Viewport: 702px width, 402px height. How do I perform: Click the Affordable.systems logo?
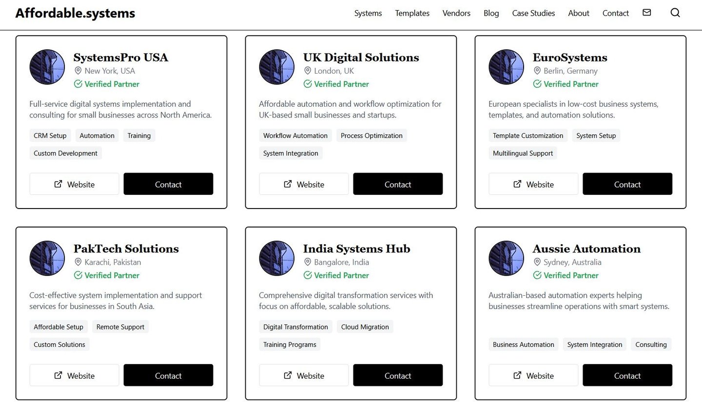pos(75,13)
